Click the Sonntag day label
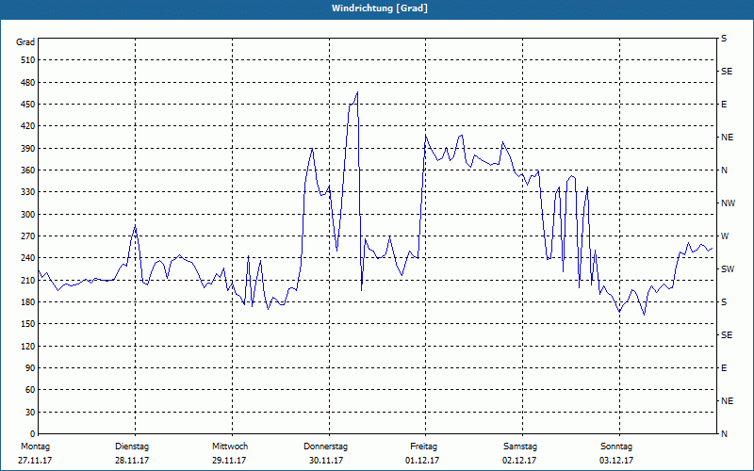The width and height of the screenshot is (754, 471). 616,447
